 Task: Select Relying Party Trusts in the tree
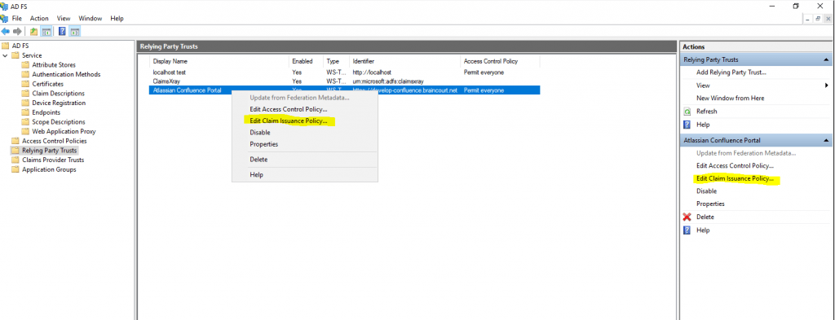50,151
